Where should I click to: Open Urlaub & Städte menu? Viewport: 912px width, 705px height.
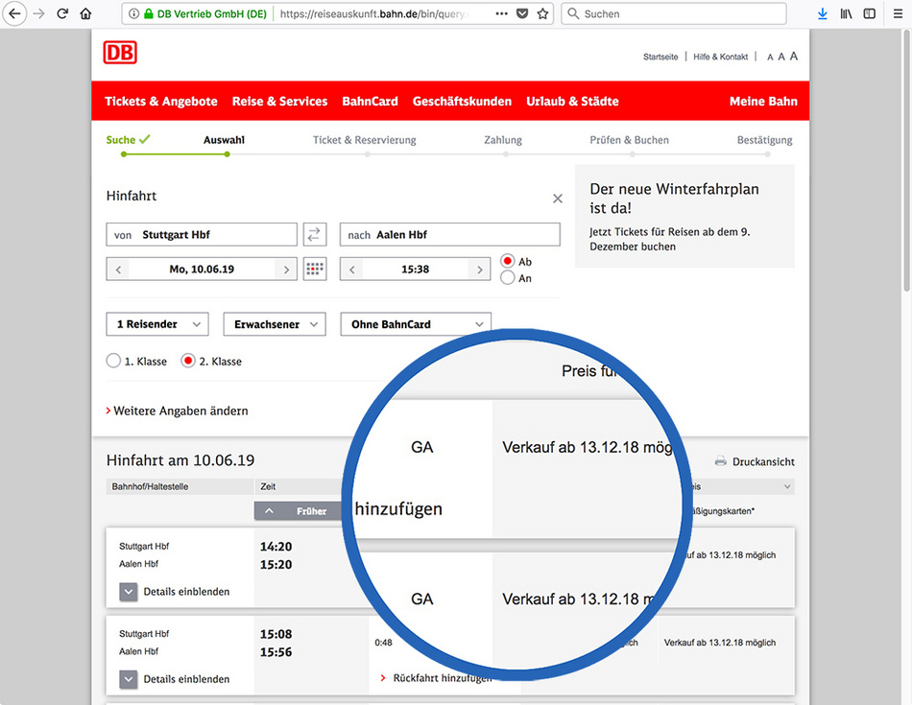(572, 101)
